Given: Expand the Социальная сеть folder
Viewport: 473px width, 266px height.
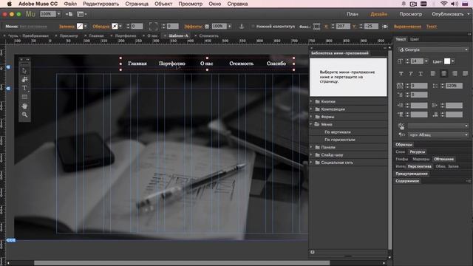Looking at the screenshot, I should 311,163.
